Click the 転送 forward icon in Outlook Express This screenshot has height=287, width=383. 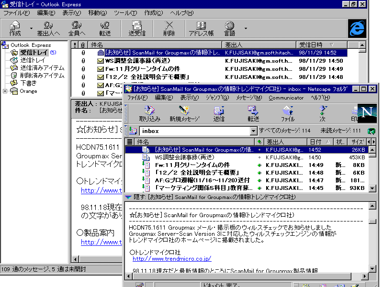[105, 29]
